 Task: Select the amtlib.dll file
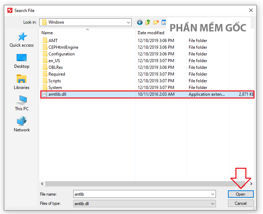[x=57, y=94]
